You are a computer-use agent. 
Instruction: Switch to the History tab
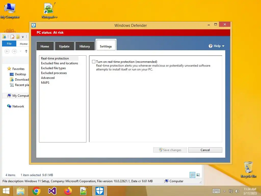tap(85, 46)
